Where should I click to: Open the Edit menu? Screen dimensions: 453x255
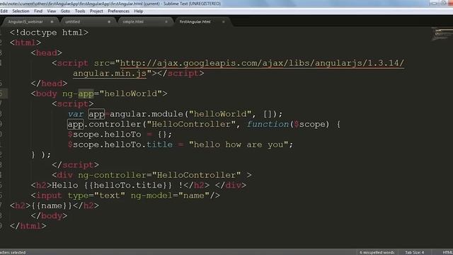pyautogui.click(x=4, y=11)
